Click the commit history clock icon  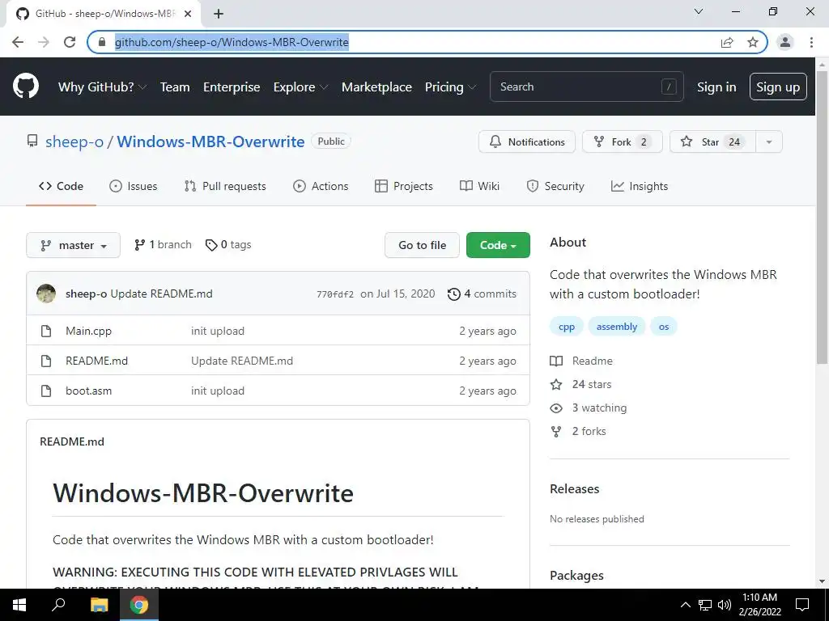click(453, 294)
